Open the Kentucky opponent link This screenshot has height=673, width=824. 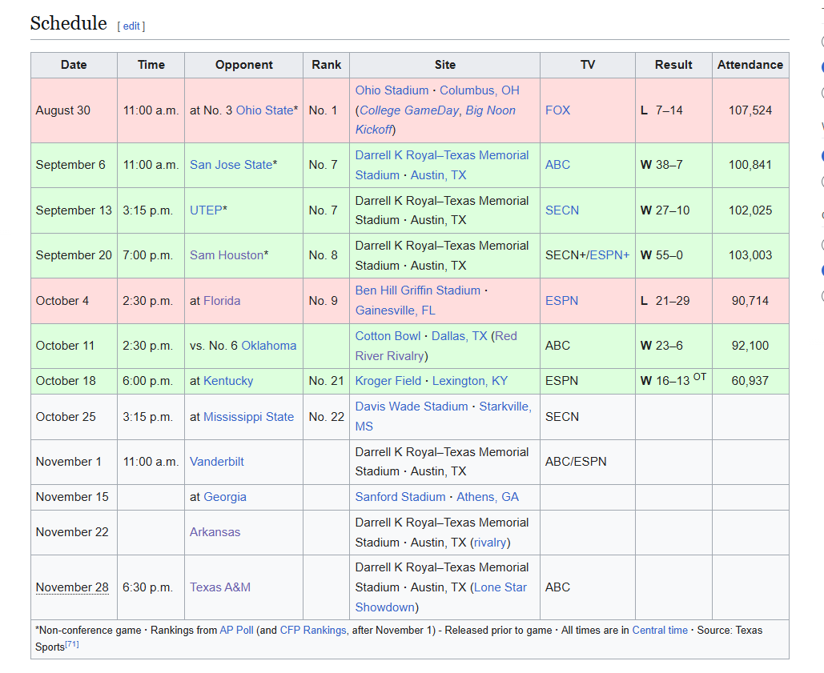(x=228, y=381)
